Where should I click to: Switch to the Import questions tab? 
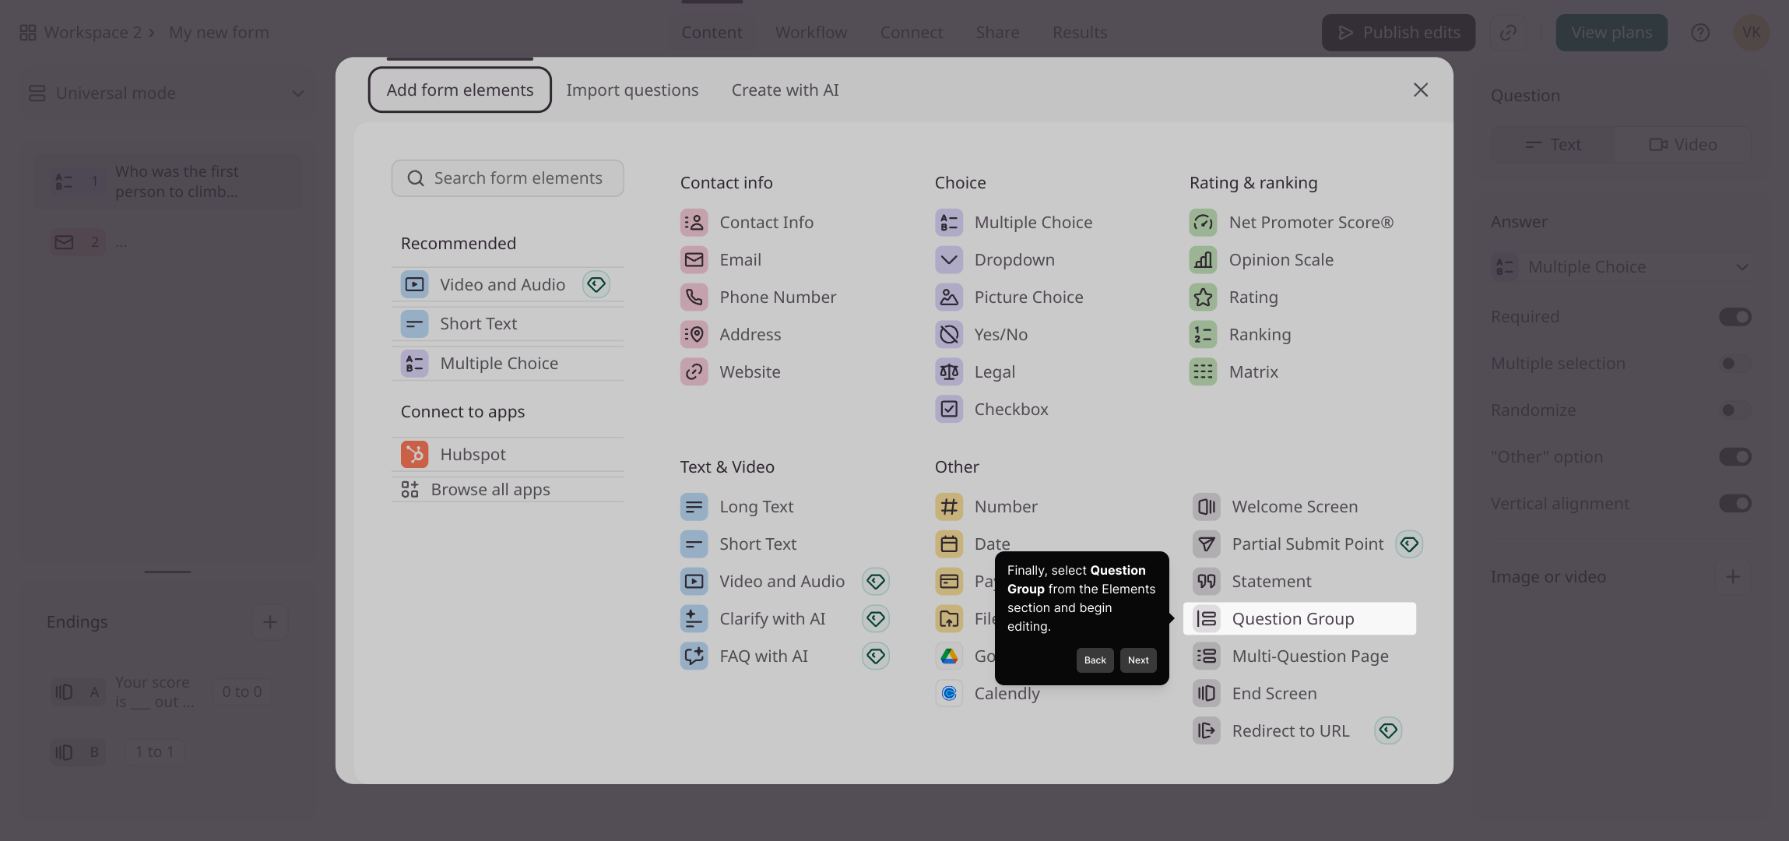pos(632,90)
